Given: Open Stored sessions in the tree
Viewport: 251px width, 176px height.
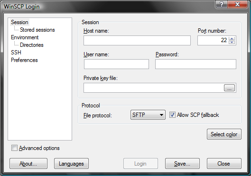Looking at the screenshot, I should 37,30.
